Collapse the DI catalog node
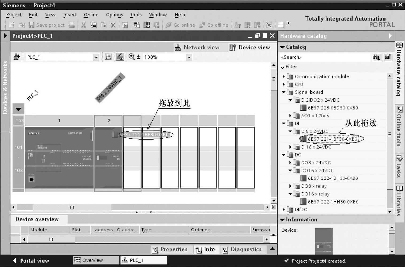 [284, 124]
